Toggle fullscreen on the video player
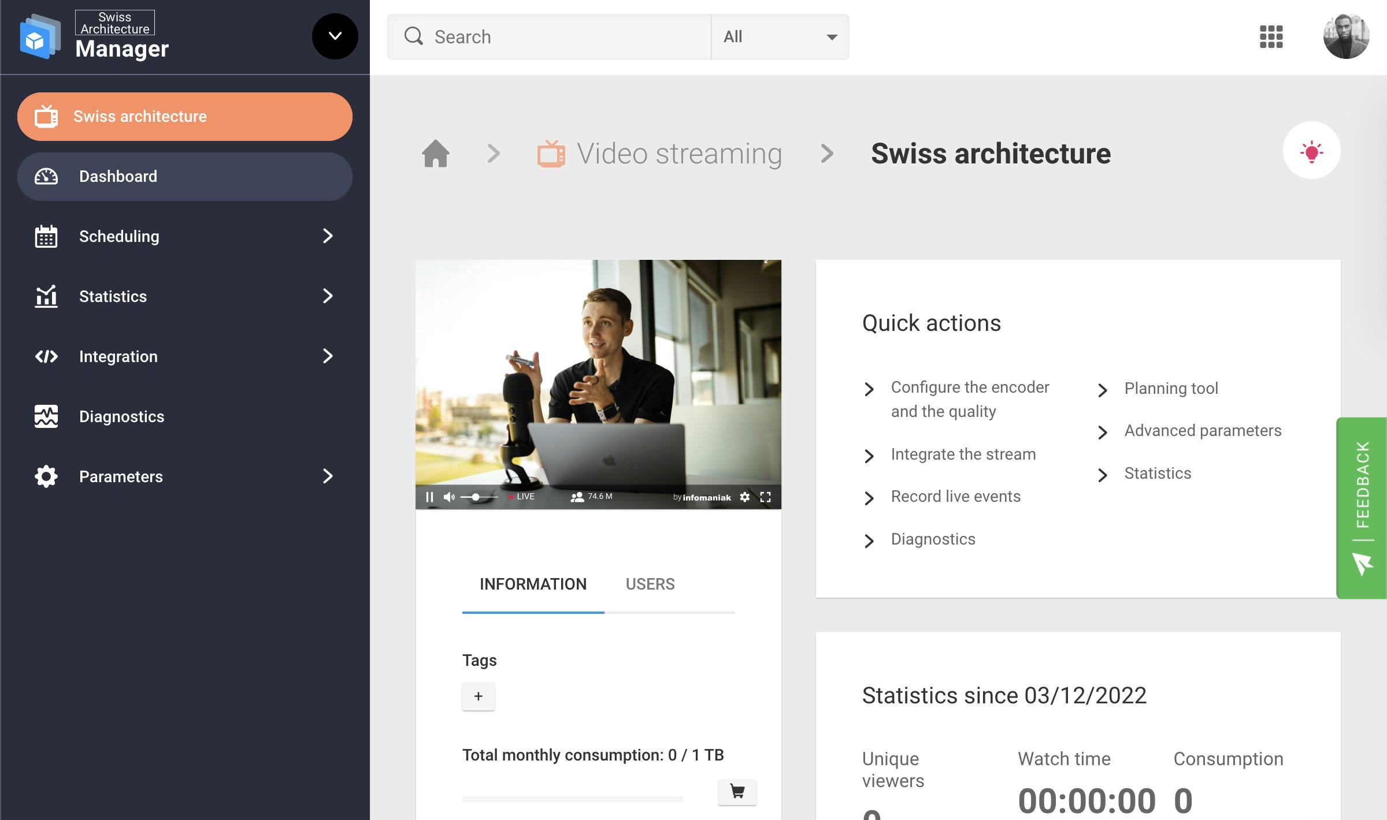The image size is (1387, 820). click(766, 496)
